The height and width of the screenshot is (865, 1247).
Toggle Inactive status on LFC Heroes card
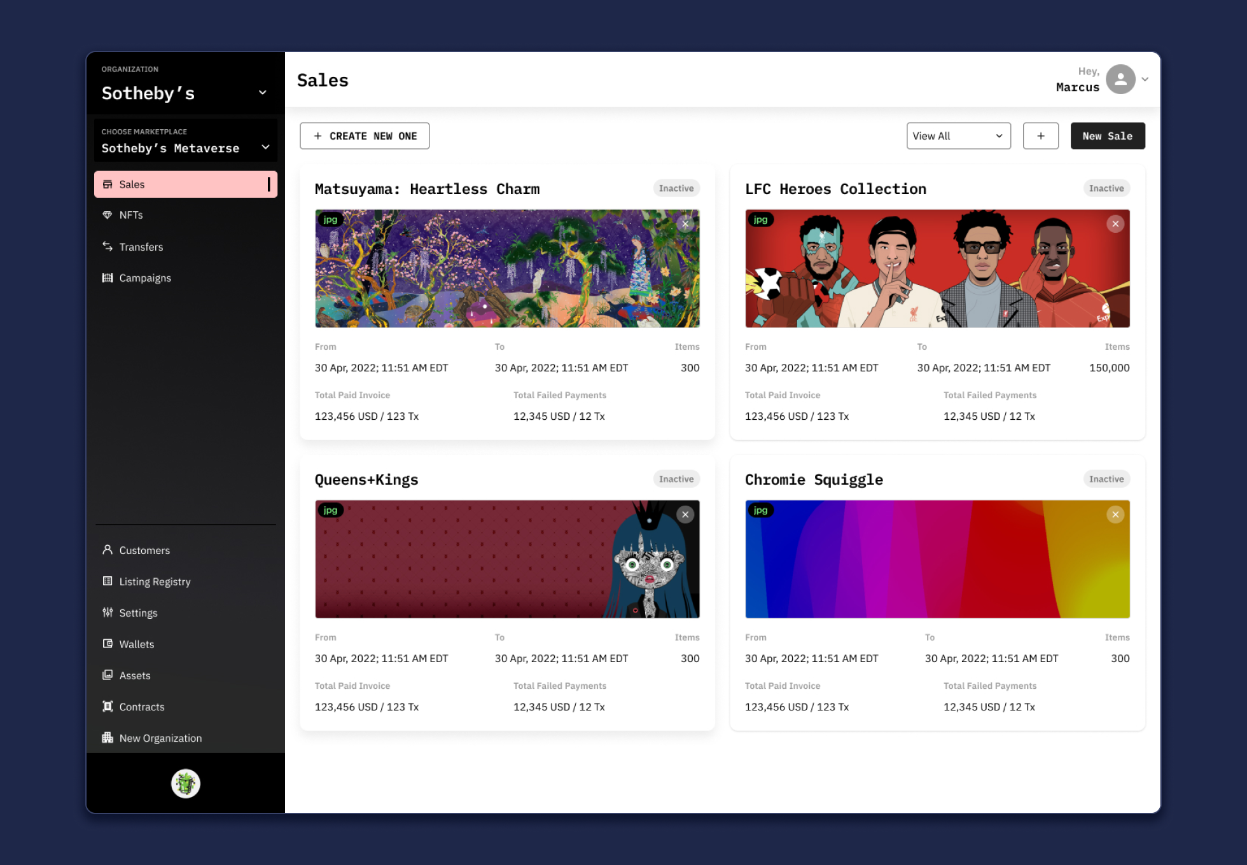tap(1106, 188)
